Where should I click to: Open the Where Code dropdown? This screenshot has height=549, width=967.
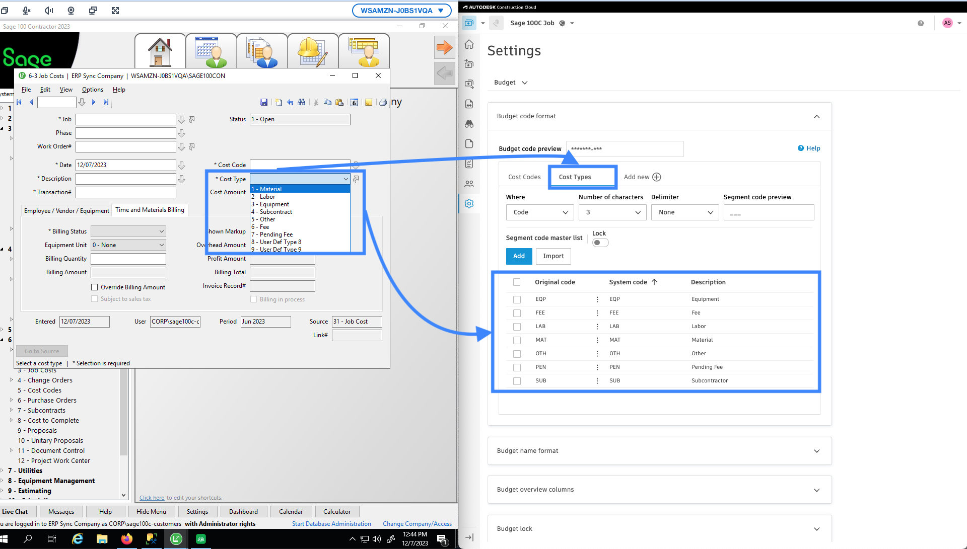click(x=540, y=212)
